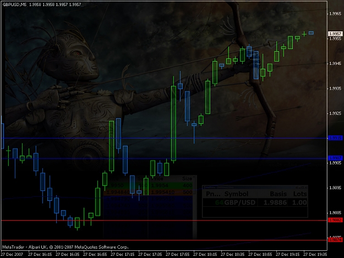
Task: Click the 27 Dec 16:55 time label
Action: coord(95,254)
